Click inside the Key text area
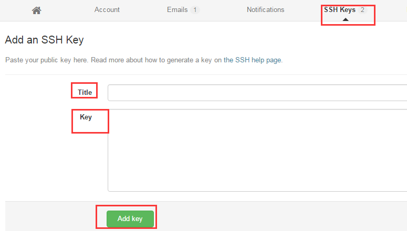This screenshot has width=407, height=231. point(257,150)
